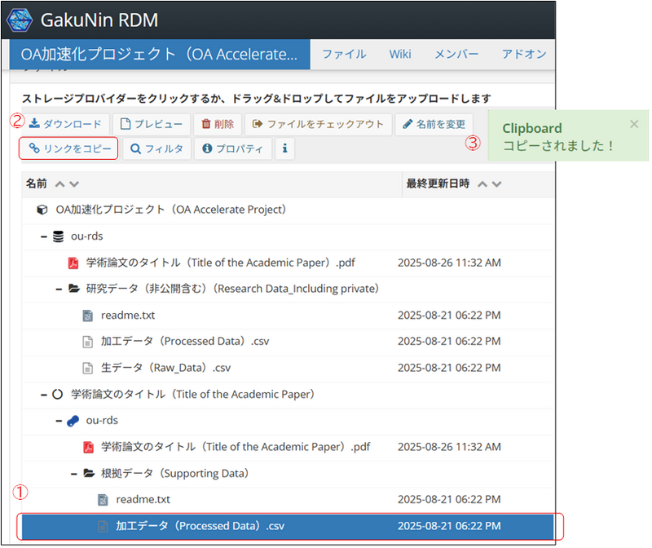Collapse the 根拠データ (Supporting Data) folder
Image resolution: width=652 pixels, height=548 pixels.
tap(74, 473)
